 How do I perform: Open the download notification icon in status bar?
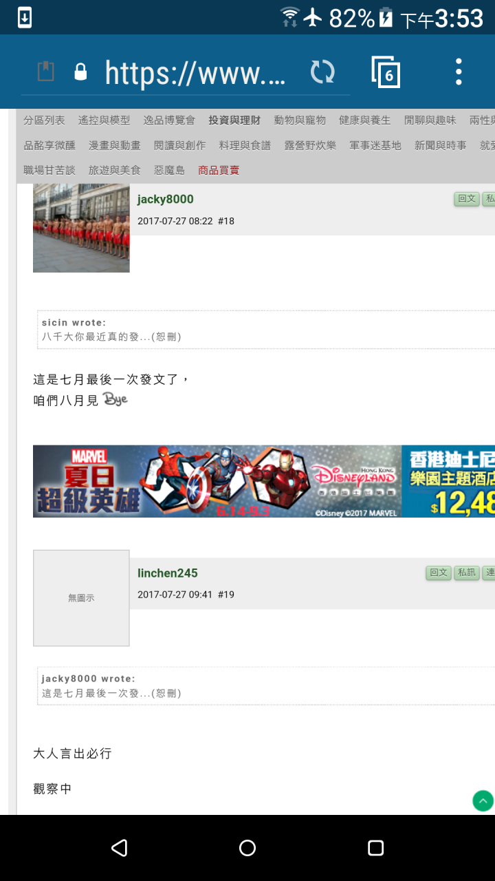pyautogui.click(x=24, y=17)
